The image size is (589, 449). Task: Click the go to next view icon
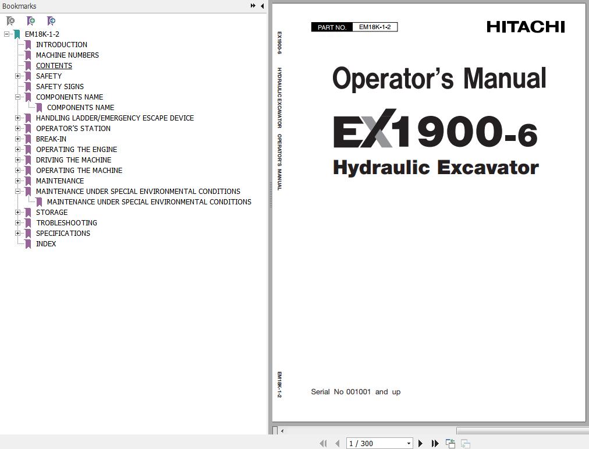click(x=466, y=443)
